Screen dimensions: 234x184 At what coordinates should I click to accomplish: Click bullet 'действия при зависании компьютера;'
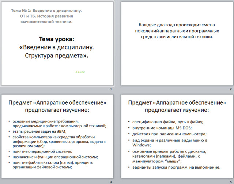tap(169, 134)
